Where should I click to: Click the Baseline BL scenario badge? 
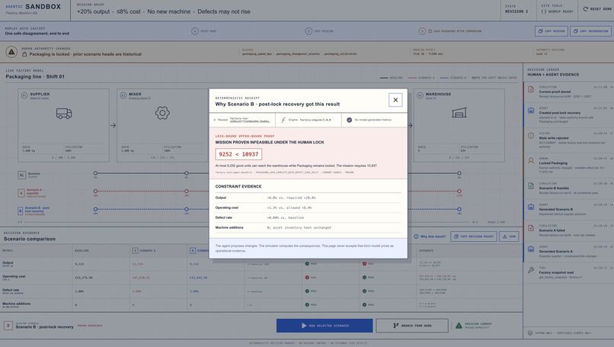[22, 175]
